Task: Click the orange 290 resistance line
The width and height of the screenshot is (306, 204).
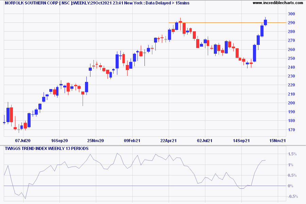Action: [x=227, y=23]
